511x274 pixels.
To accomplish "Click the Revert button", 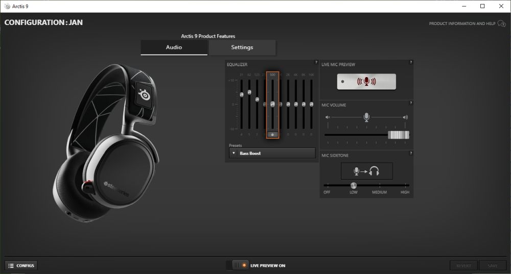I will click(x=463, y=265).
